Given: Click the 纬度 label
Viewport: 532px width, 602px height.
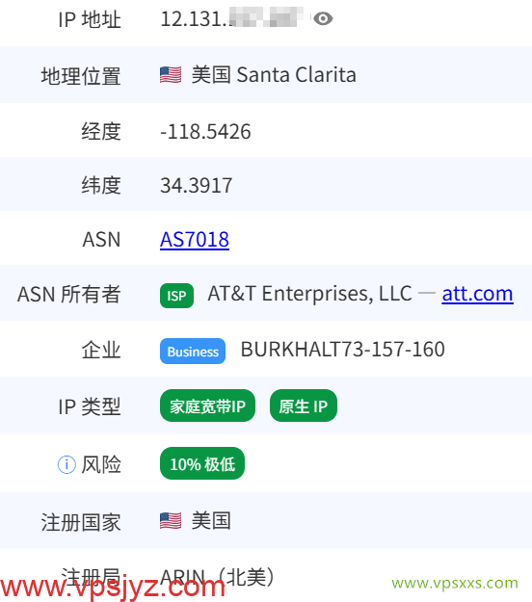Looking at the screenshot, I should (101, 186).
